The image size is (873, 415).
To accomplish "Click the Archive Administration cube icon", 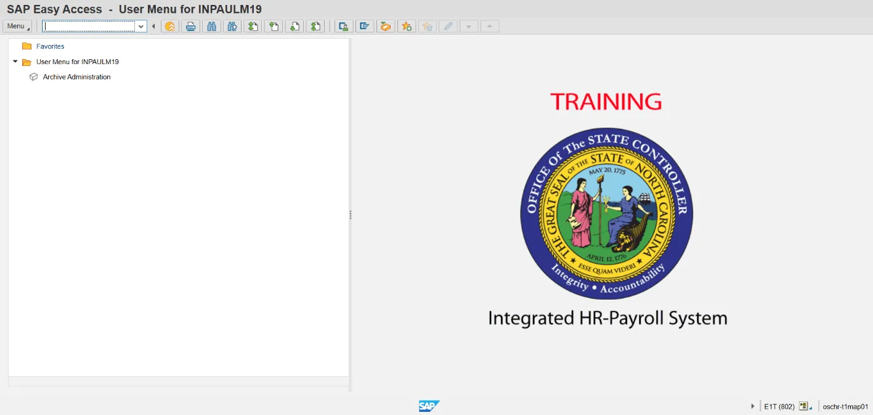I will coord(34,77).
